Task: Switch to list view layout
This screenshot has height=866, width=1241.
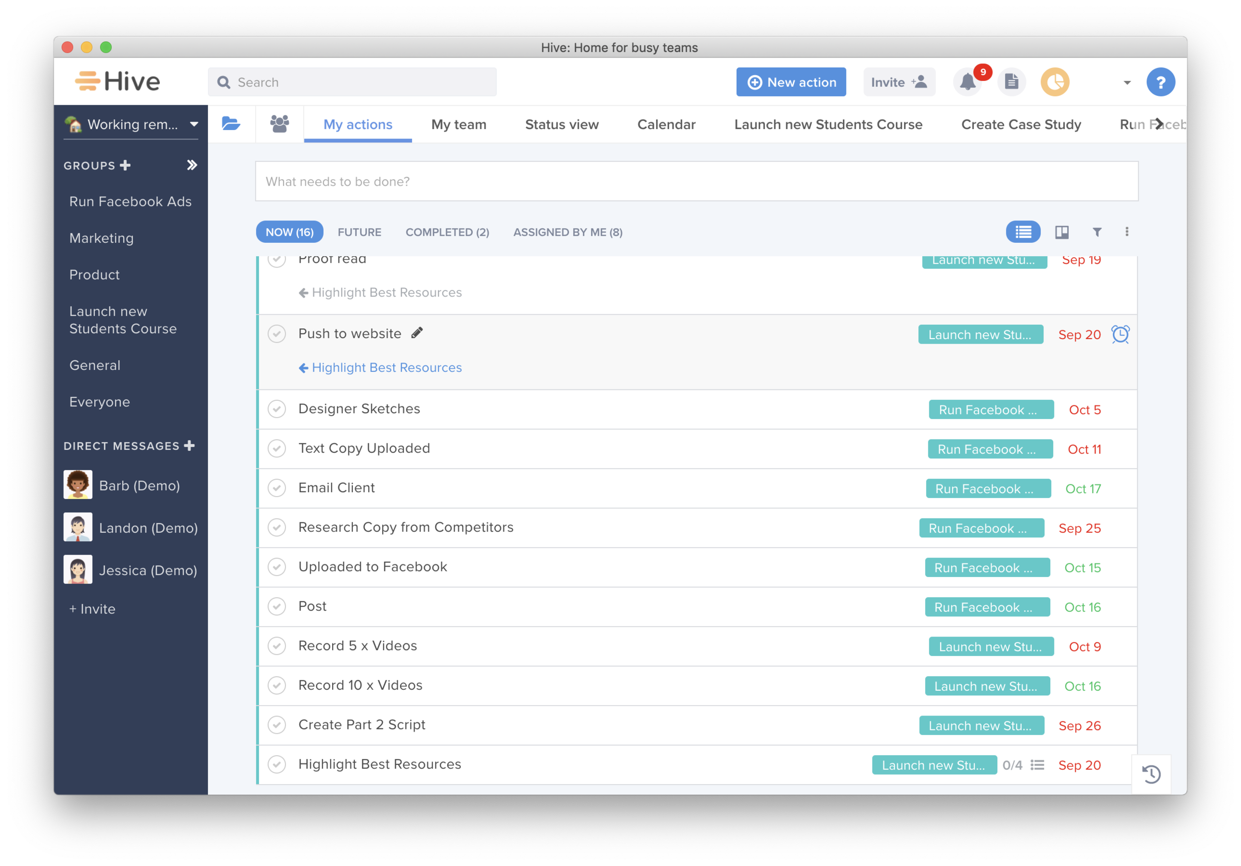Action: (x=1023, y=232)
